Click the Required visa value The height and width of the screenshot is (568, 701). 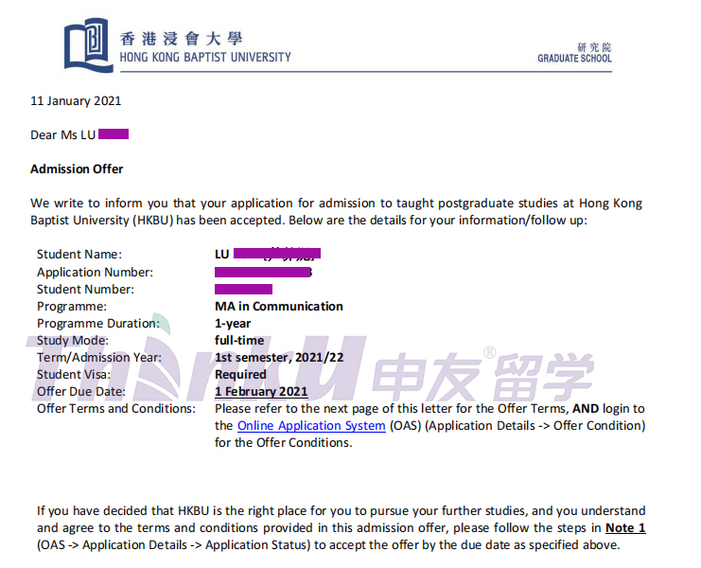tap(240, 374)
